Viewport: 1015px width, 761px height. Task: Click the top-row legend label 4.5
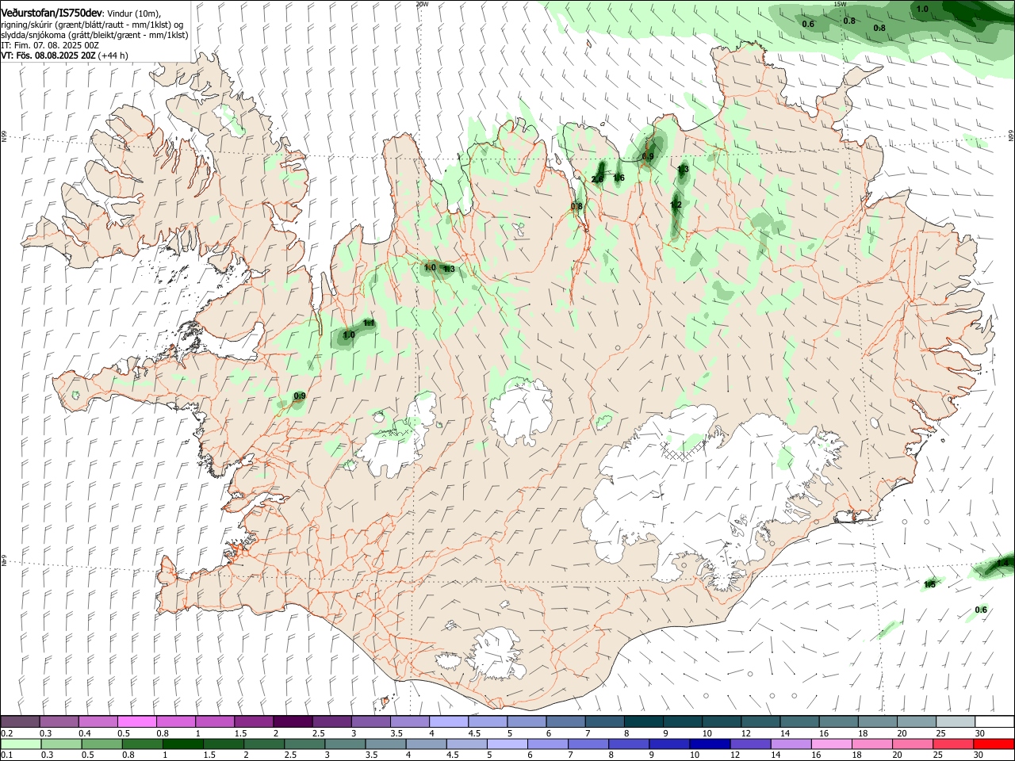click(474, 733)
